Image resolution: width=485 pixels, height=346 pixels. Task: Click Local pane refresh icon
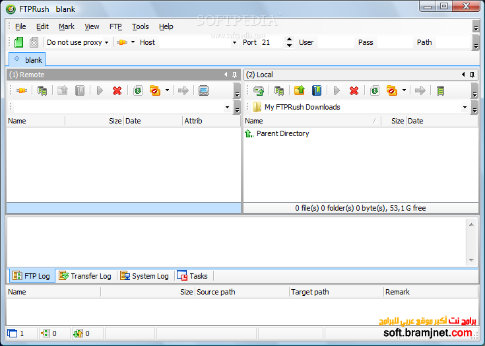pyautogui.click(x=375, y=90)
